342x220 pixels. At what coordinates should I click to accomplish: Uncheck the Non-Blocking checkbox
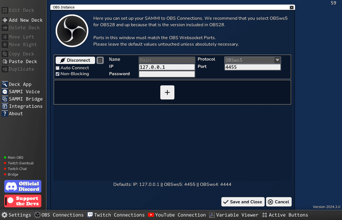click(x=58, y=74)
